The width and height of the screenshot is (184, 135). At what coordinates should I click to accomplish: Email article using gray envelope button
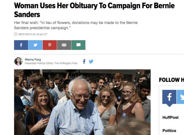click(x=64, y=45)
